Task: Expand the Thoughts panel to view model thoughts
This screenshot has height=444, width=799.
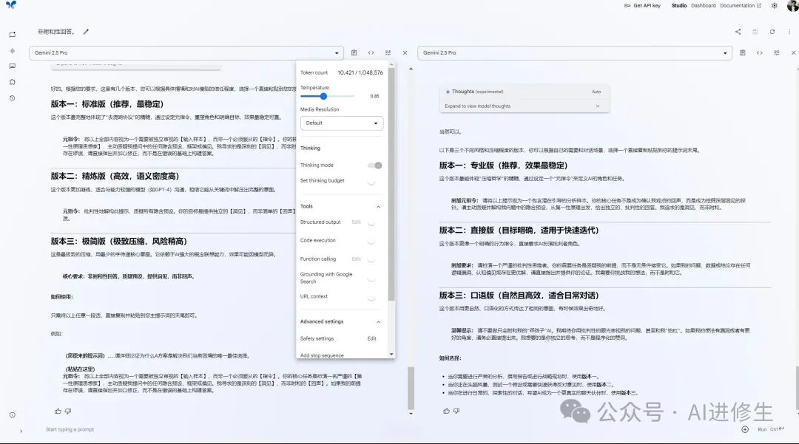Action: (524, 106)
